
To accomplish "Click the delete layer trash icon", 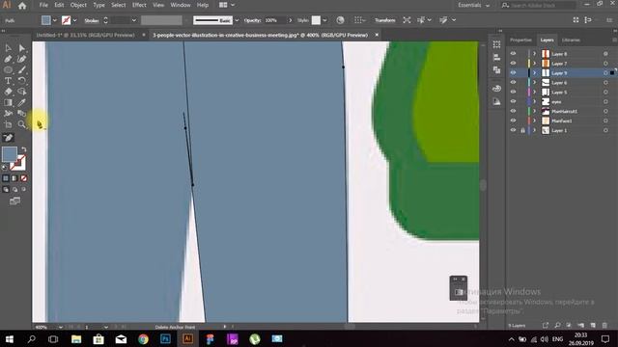I will coord(604,326).
